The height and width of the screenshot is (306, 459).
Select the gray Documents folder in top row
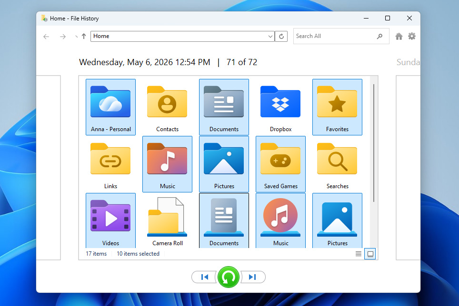(x=224, y=107)
